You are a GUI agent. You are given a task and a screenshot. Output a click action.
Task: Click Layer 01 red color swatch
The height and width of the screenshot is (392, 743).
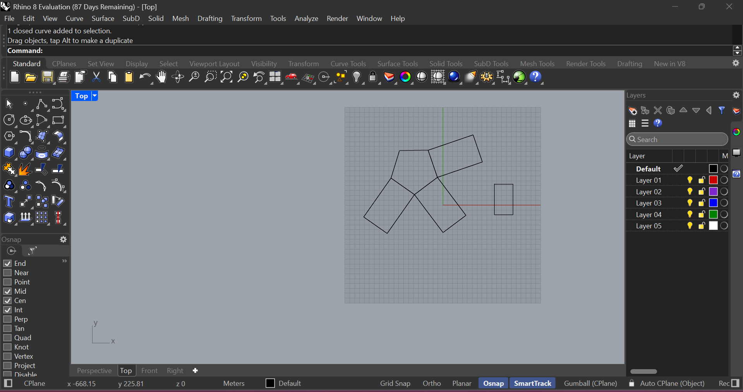[x=713, y=180]
